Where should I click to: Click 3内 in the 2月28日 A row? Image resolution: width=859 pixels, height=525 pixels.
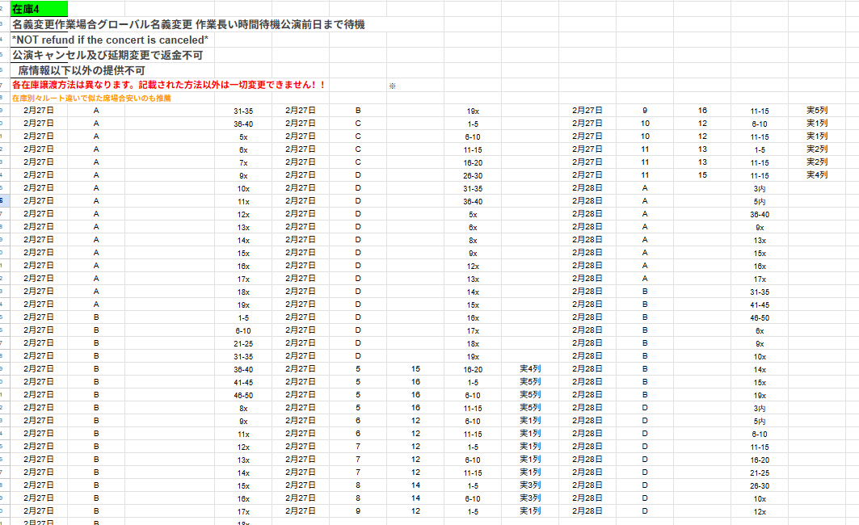point(760,189)
